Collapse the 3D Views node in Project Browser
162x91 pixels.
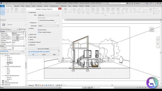pyautogui.click(x=3, y=56)
